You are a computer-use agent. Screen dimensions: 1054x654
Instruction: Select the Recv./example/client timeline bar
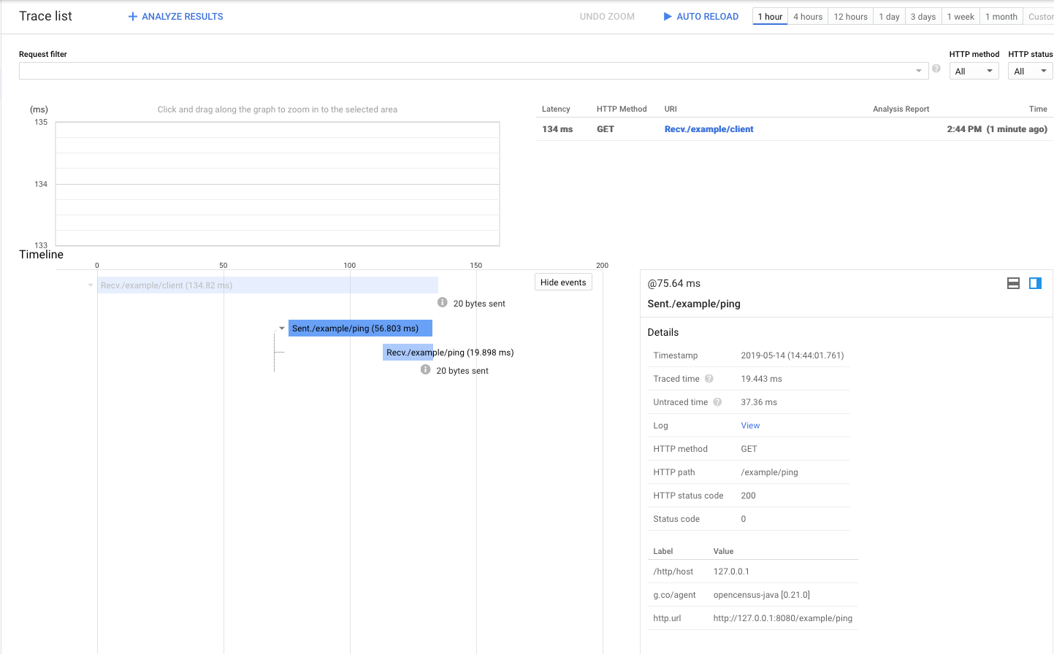267,285
